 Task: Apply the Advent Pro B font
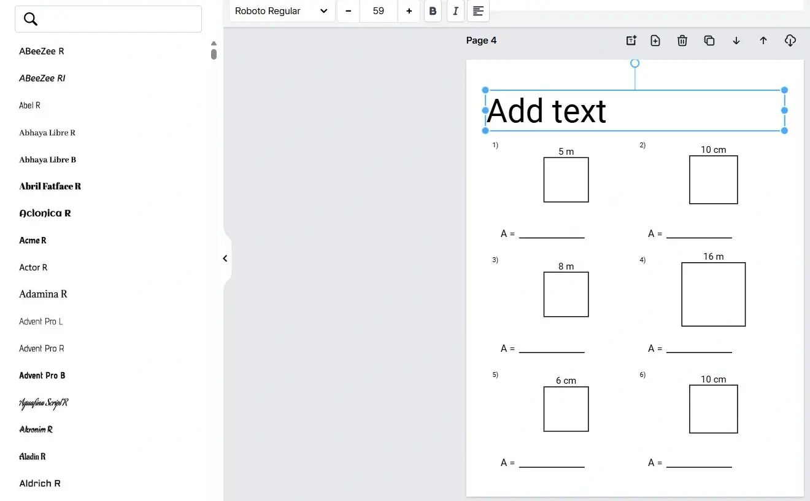point(42,376)
